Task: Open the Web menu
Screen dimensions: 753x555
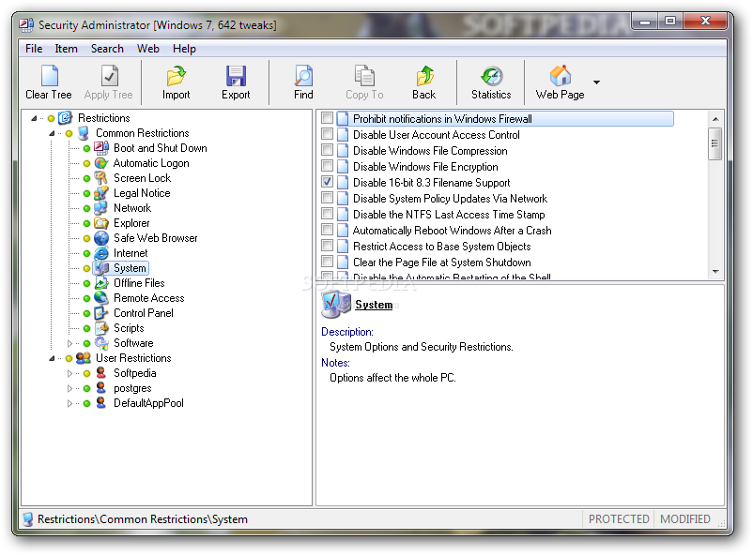Action: click(x=148, y=49)
